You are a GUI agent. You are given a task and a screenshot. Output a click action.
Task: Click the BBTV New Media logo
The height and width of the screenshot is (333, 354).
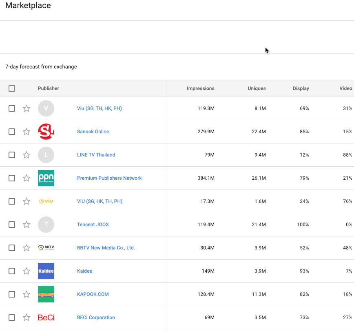tap(46, 248)
